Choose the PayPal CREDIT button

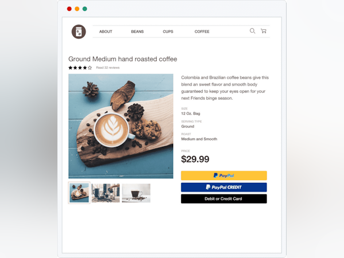click(224, 187)
